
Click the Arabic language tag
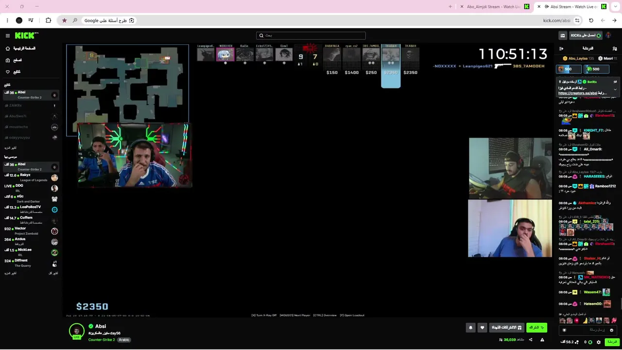coord(124,340)
